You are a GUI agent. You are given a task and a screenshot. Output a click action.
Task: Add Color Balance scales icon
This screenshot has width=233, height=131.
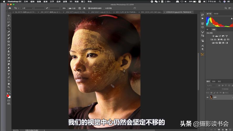point(215,39)
